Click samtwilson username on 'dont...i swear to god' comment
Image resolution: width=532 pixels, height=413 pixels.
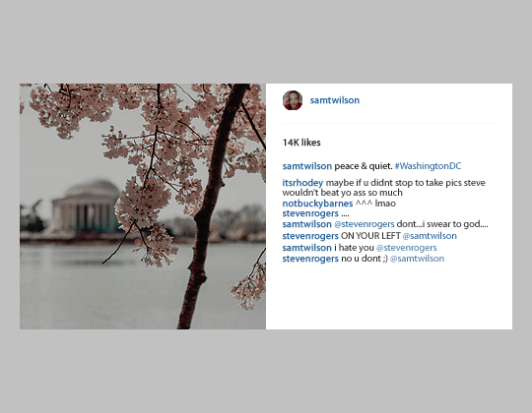307,224
